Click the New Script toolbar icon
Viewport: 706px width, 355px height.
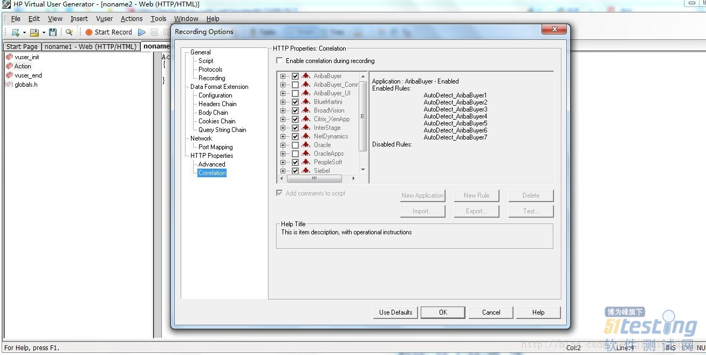pos(15,32)
